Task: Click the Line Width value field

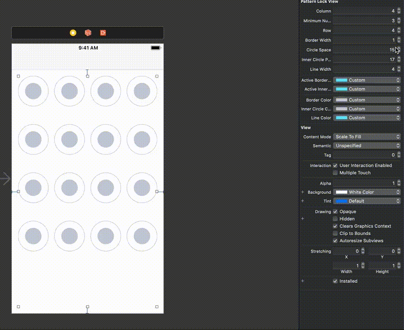Action: coord(365,69)
